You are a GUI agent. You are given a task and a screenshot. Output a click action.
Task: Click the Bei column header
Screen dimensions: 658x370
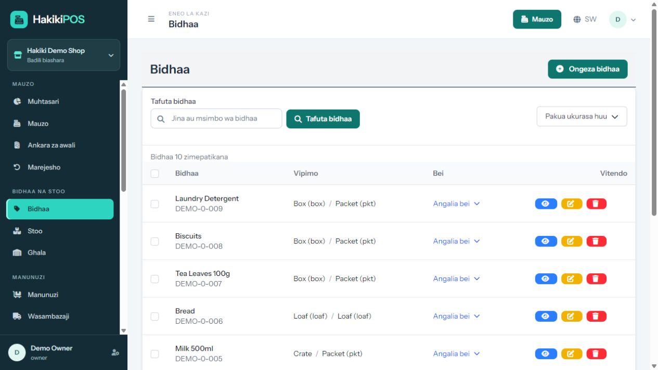(438, 174)
